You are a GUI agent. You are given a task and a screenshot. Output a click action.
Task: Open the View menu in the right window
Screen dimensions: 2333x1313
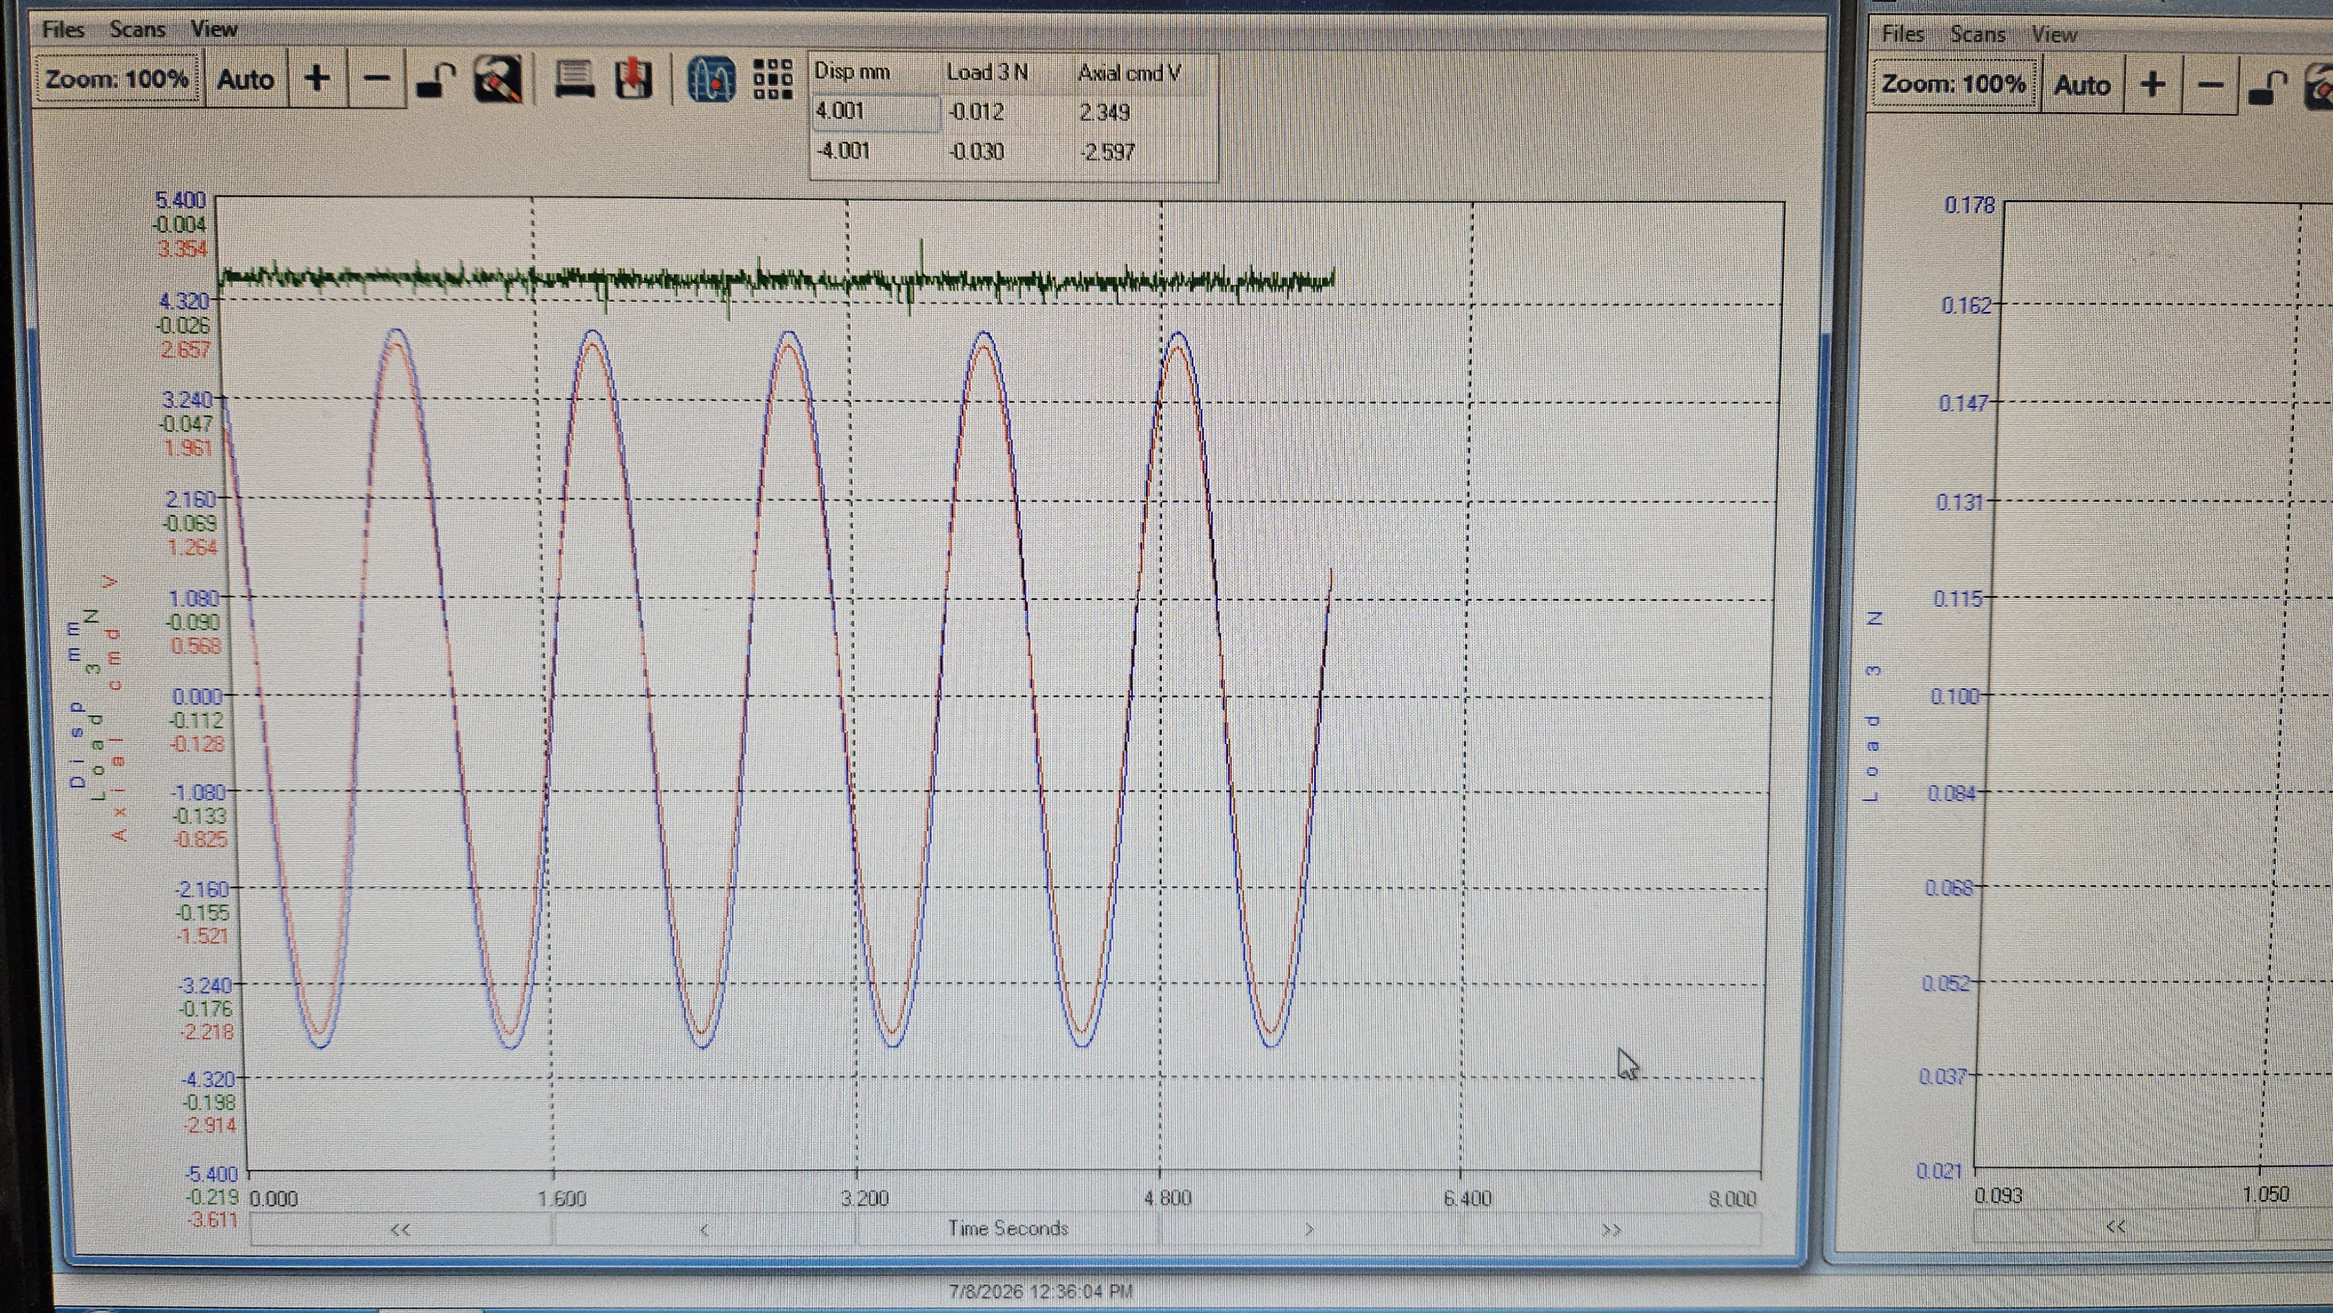[2054, 34]
